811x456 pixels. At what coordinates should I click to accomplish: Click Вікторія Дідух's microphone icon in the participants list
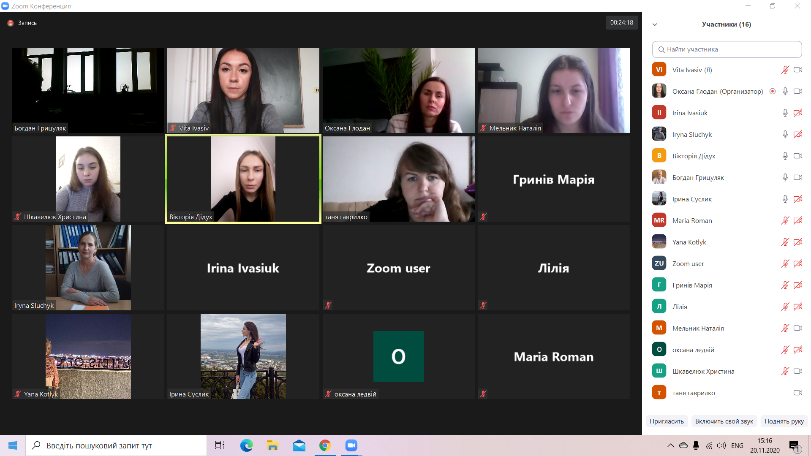(785, 156)
